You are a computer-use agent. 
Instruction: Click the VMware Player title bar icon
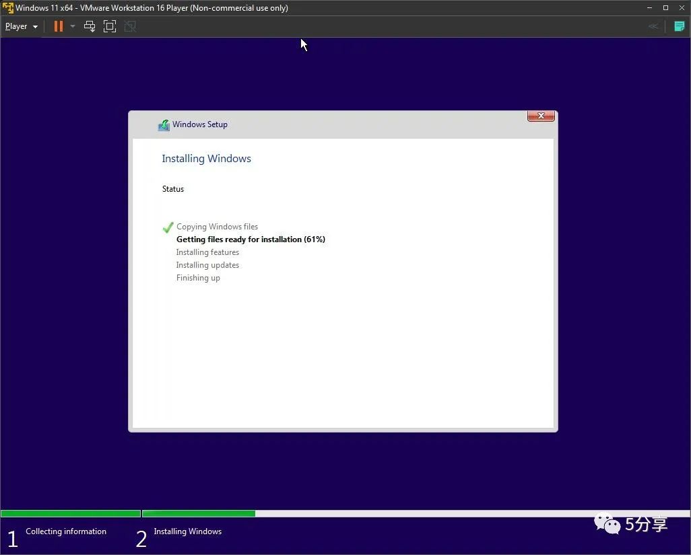point(8,8)
